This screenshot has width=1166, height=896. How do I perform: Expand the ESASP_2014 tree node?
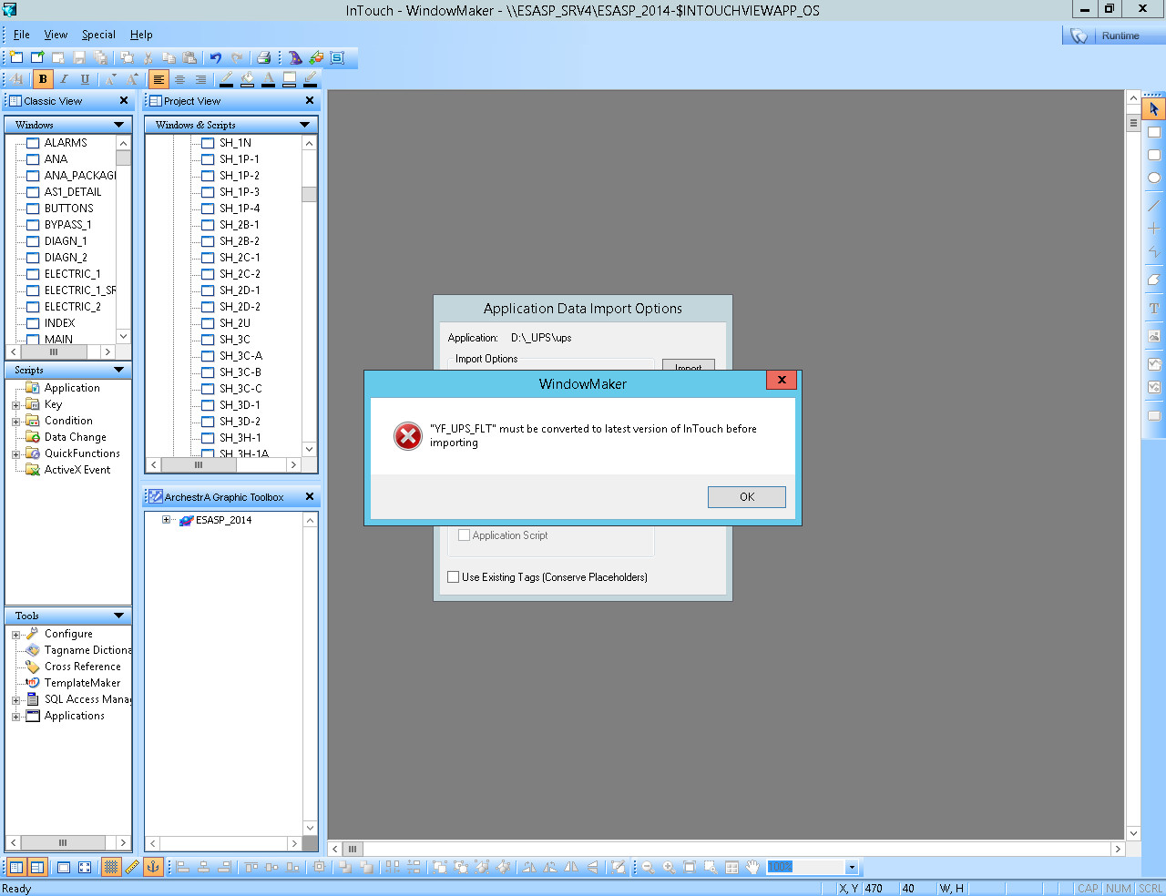pyautogui.click(x=166, y=520)
